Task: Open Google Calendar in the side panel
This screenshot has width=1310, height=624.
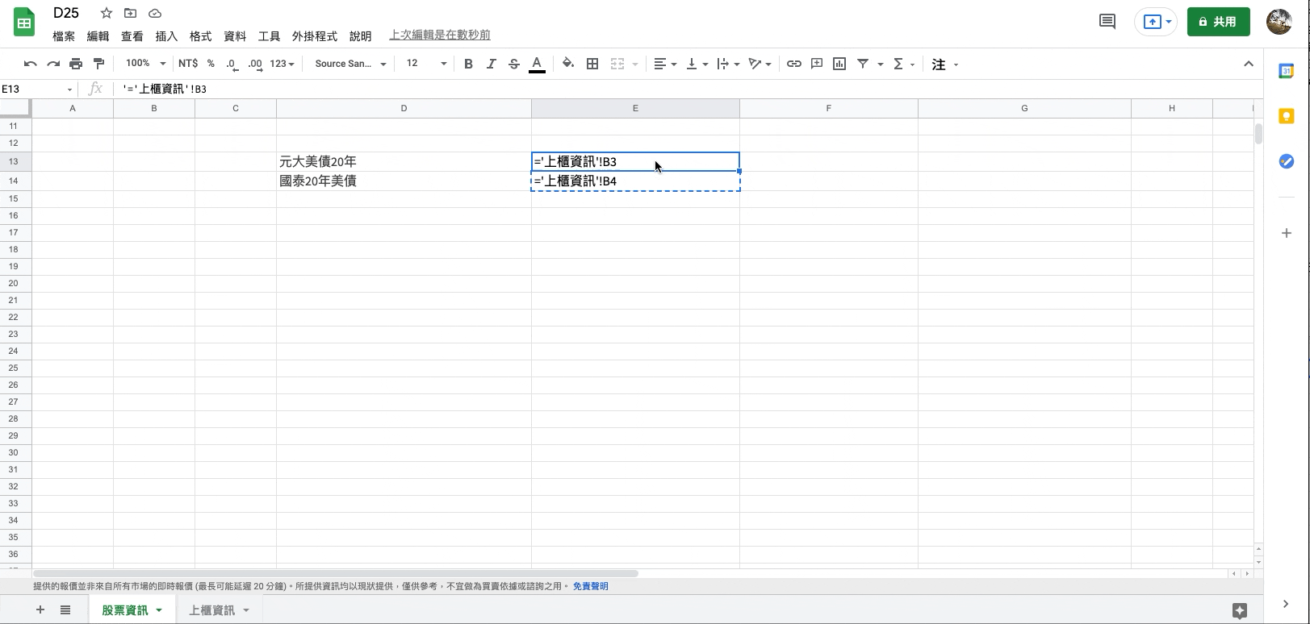Action: [1287, 71]
